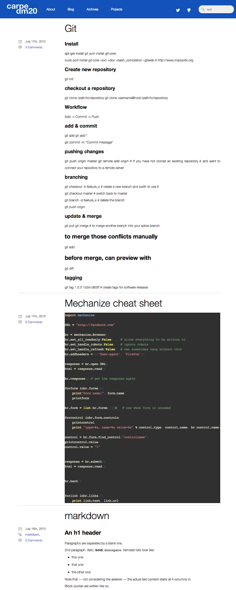Open the markdown tag link
The image size is (236, 590).
[x=32, y=534]
